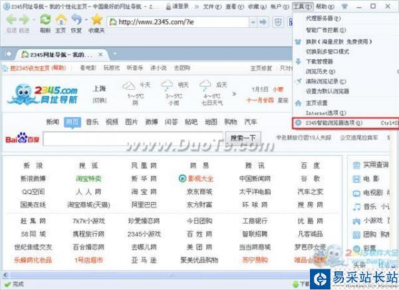
Task: Expand the weather forecast with the arrow
Action: click(234, 94)
